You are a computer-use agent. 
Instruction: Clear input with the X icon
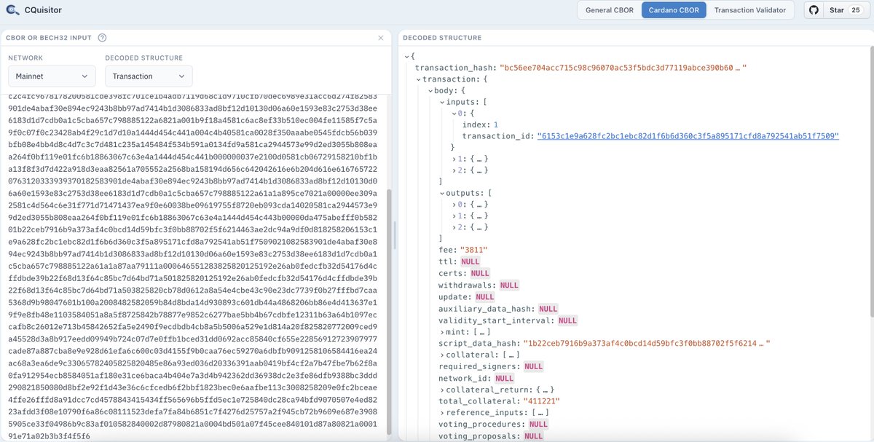point(380,38)
